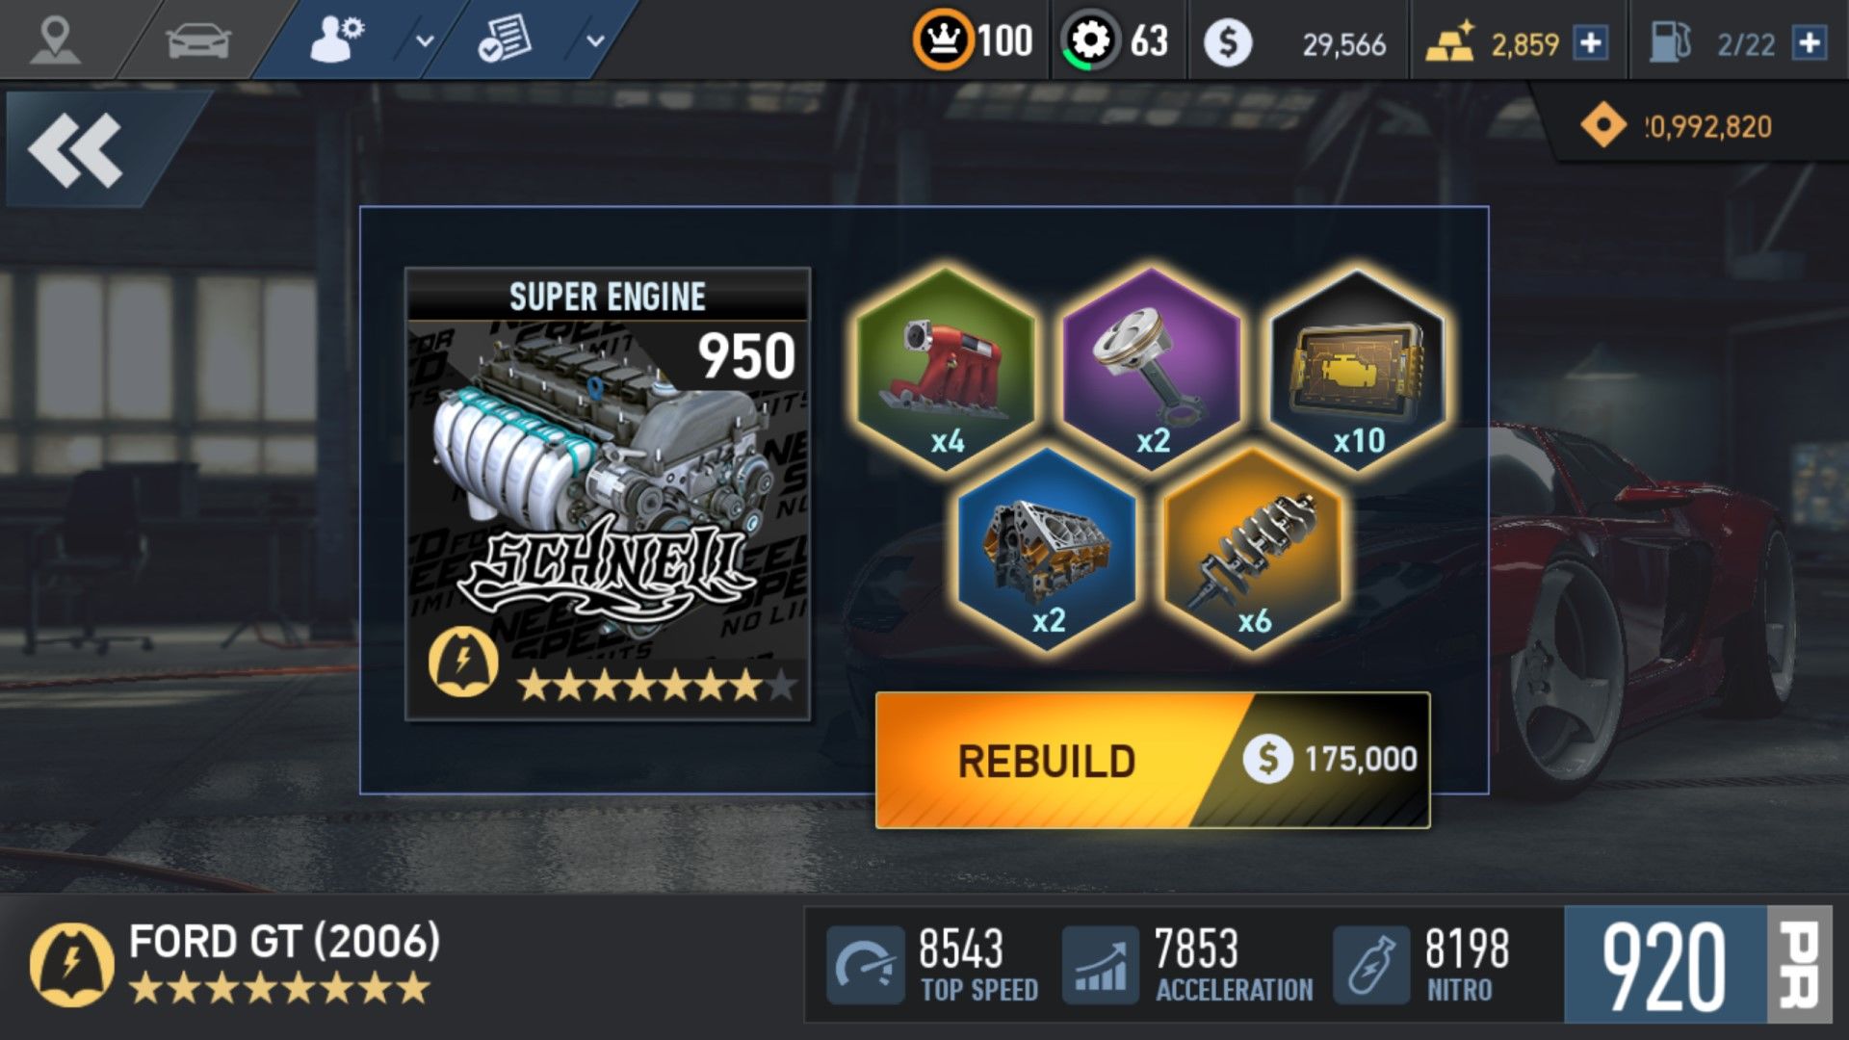
Task: Go back with the double-arrow button
Action: pos(77,149)
